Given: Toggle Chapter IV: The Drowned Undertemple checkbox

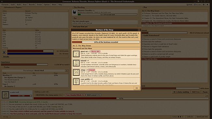Looking at the screenshot, I should pos(143,23).
